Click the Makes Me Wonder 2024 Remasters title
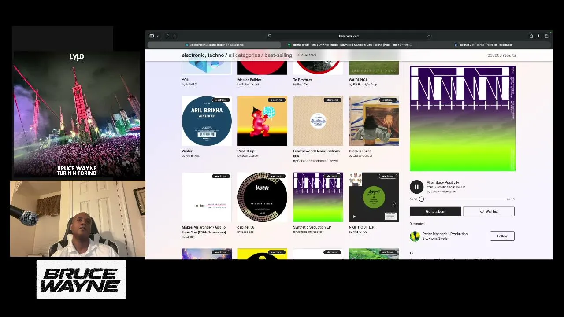Viewport: 564px width, 317px height. click(x=204, y=230)
